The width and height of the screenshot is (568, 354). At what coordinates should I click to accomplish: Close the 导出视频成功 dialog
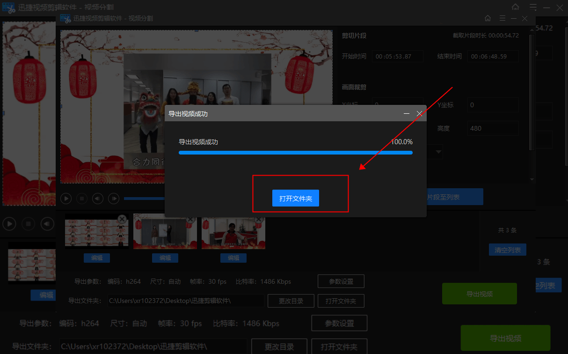coord(419,114)
